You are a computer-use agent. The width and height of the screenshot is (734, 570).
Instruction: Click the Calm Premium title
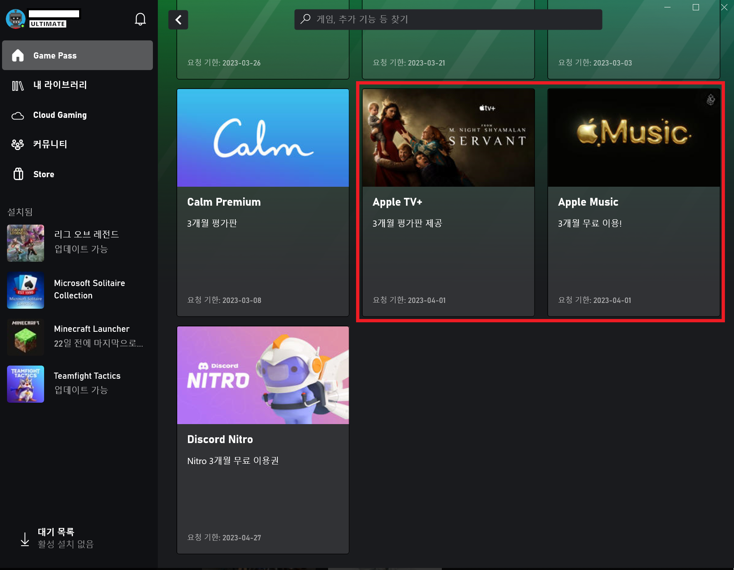coord(224,202)
